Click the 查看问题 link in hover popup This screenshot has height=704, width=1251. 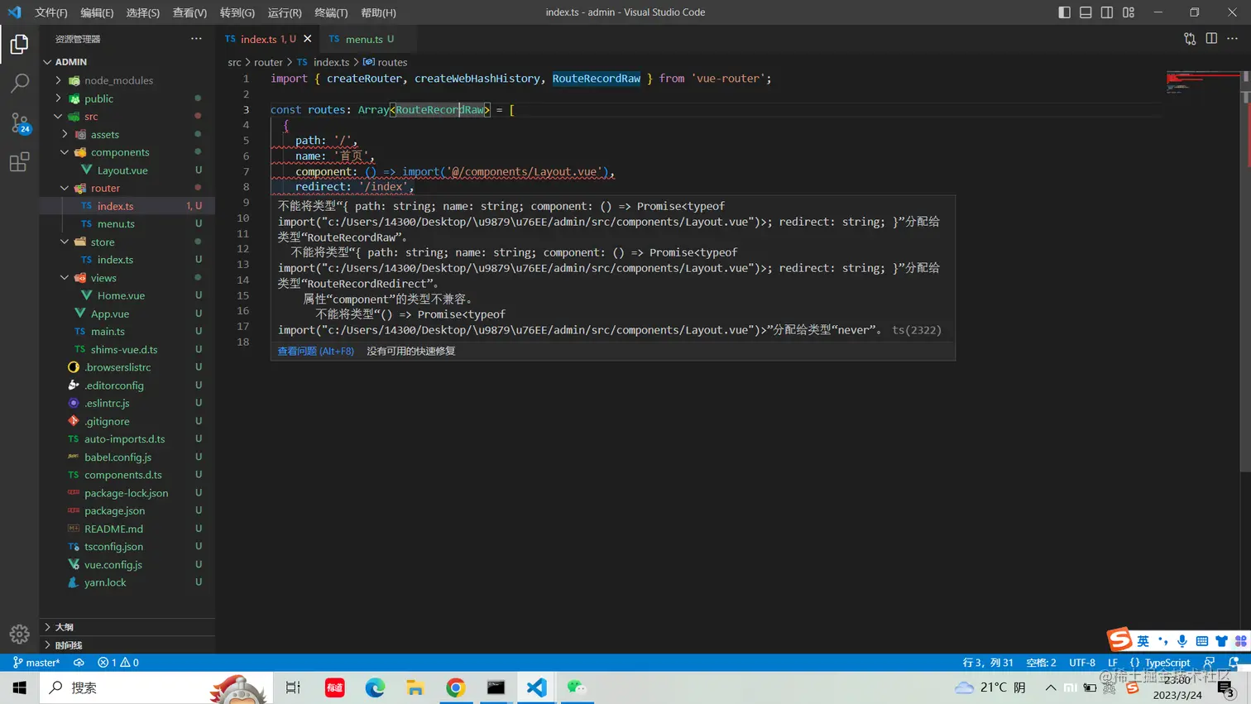click(x=315, y=351)
